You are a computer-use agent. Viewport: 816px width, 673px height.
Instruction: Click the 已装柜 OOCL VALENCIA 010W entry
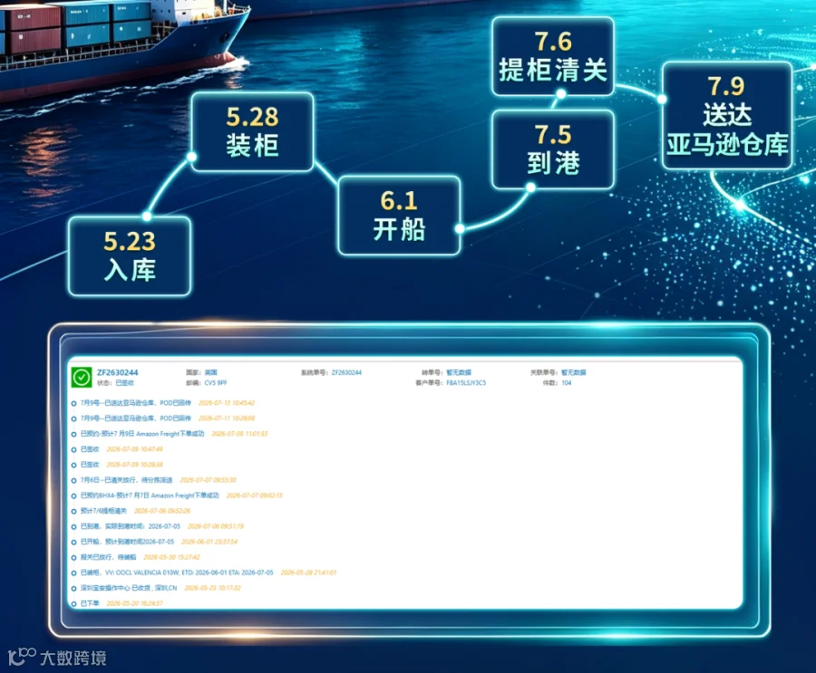(x=209, y=572)
